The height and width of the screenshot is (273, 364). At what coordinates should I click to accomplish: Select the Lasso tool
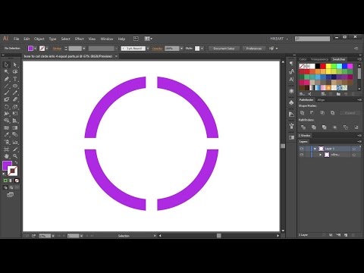tap(15, 72)
